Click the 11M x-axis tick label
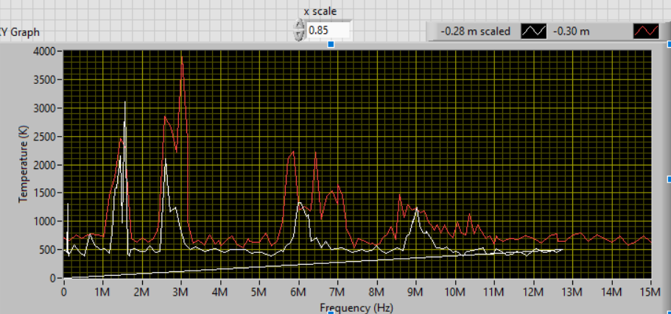Image resolution: width=671 pixels, height=314 pixels. point(493,292)
